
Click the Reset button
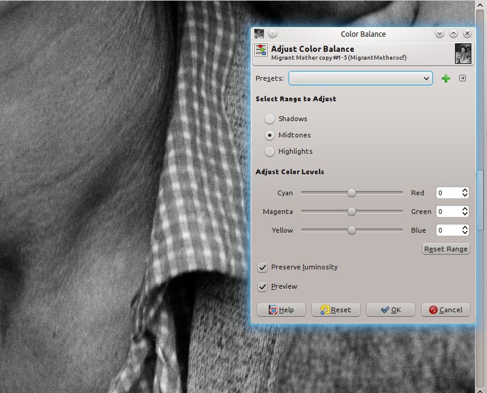coord(336,310)
